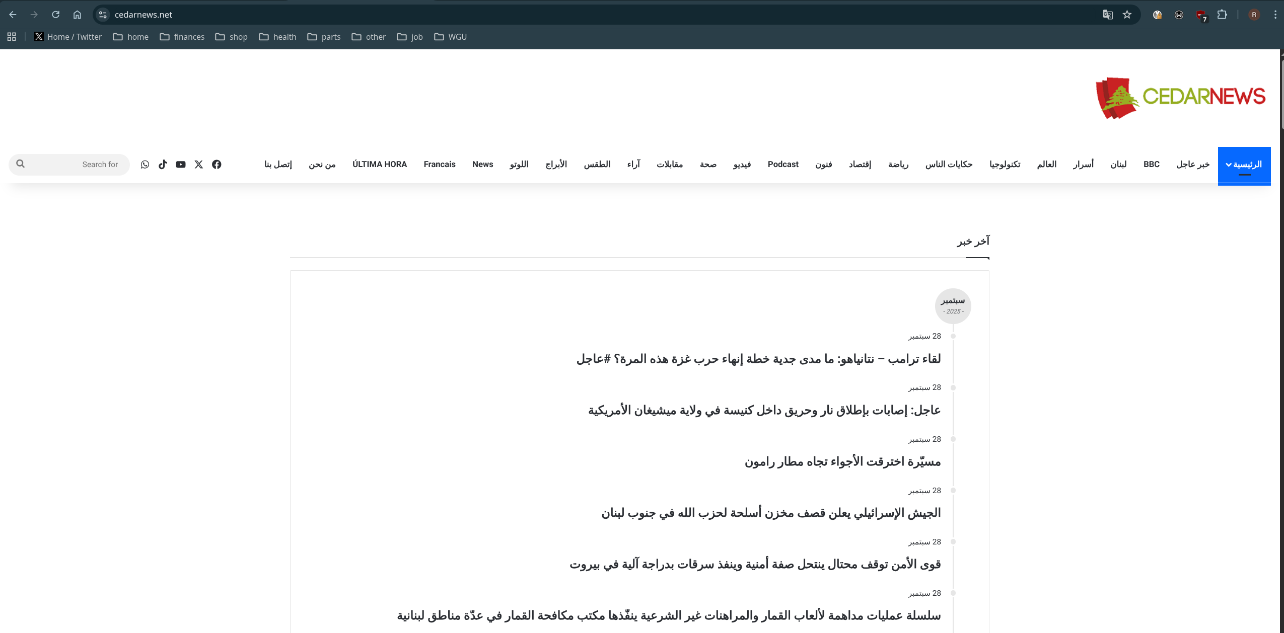
Task: Expand the الرئيسية menu dropdown
Action: click(x=1244, y=165)
